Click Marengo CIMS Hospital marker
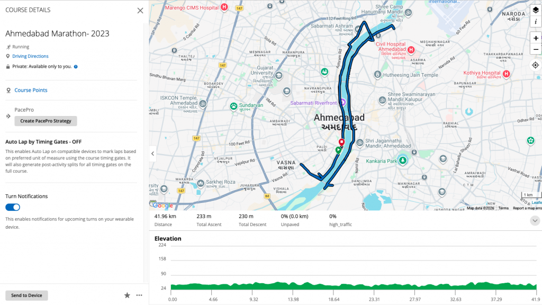This screenshot has height=305, width=542. [x=224, y=7]
